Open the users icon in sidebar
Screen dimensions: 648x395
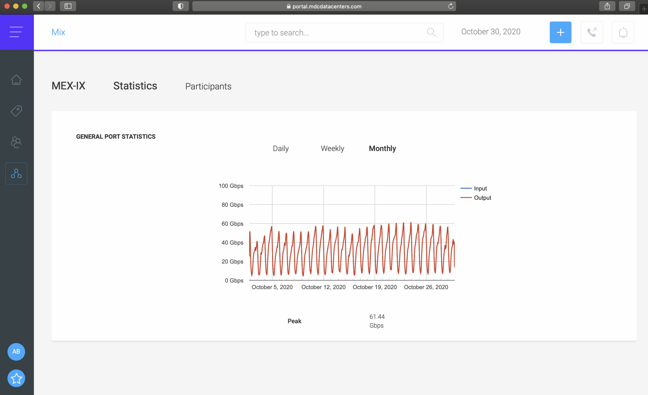[16, 142]
